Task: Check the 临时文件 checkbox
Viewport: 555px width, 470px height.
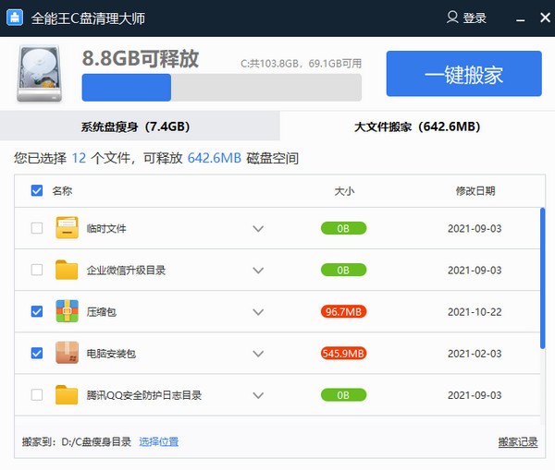Action: [x=37, y=228]
